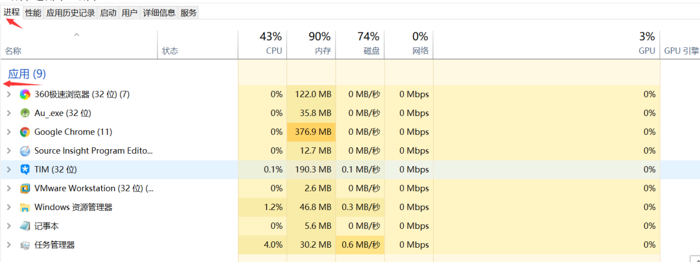This screenshot has height=262, width=700.
Task: Expand the TIM process entry
Action: tap(8, 169)
